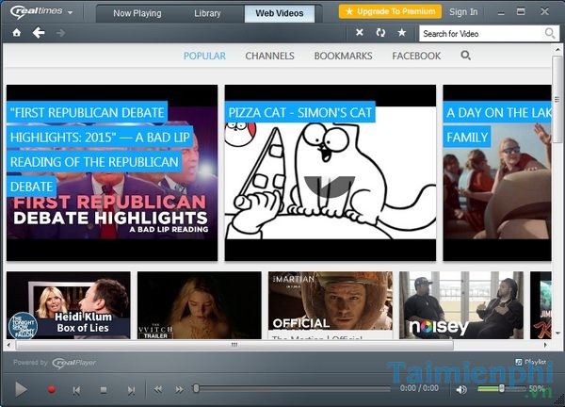Click the rewind button
Viewport: 565px width, 407px height.
158,389
